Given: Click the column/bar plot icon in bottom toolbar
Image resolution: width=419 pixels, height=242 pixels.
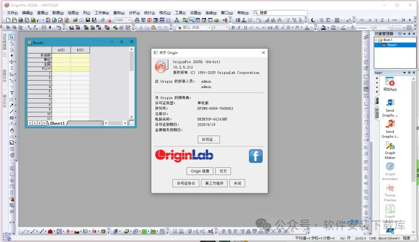Looking at the screenshot, I should [x=50, y=231].
